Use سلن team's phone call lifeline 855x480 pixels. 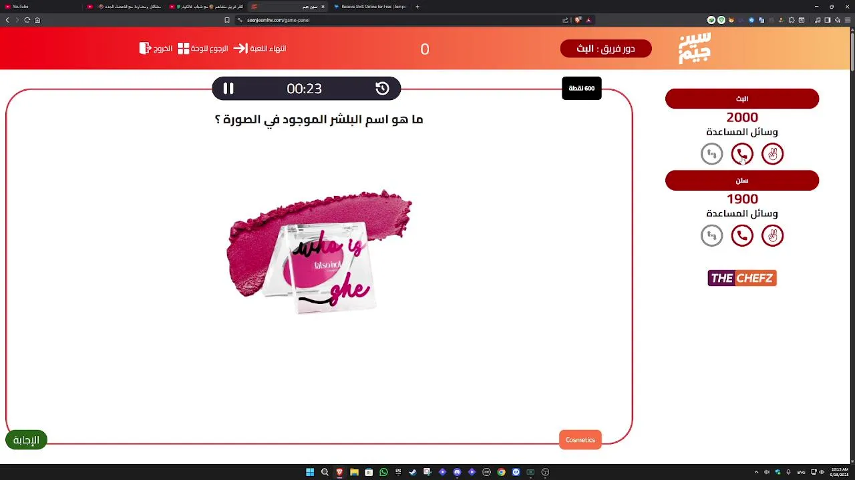742,235
